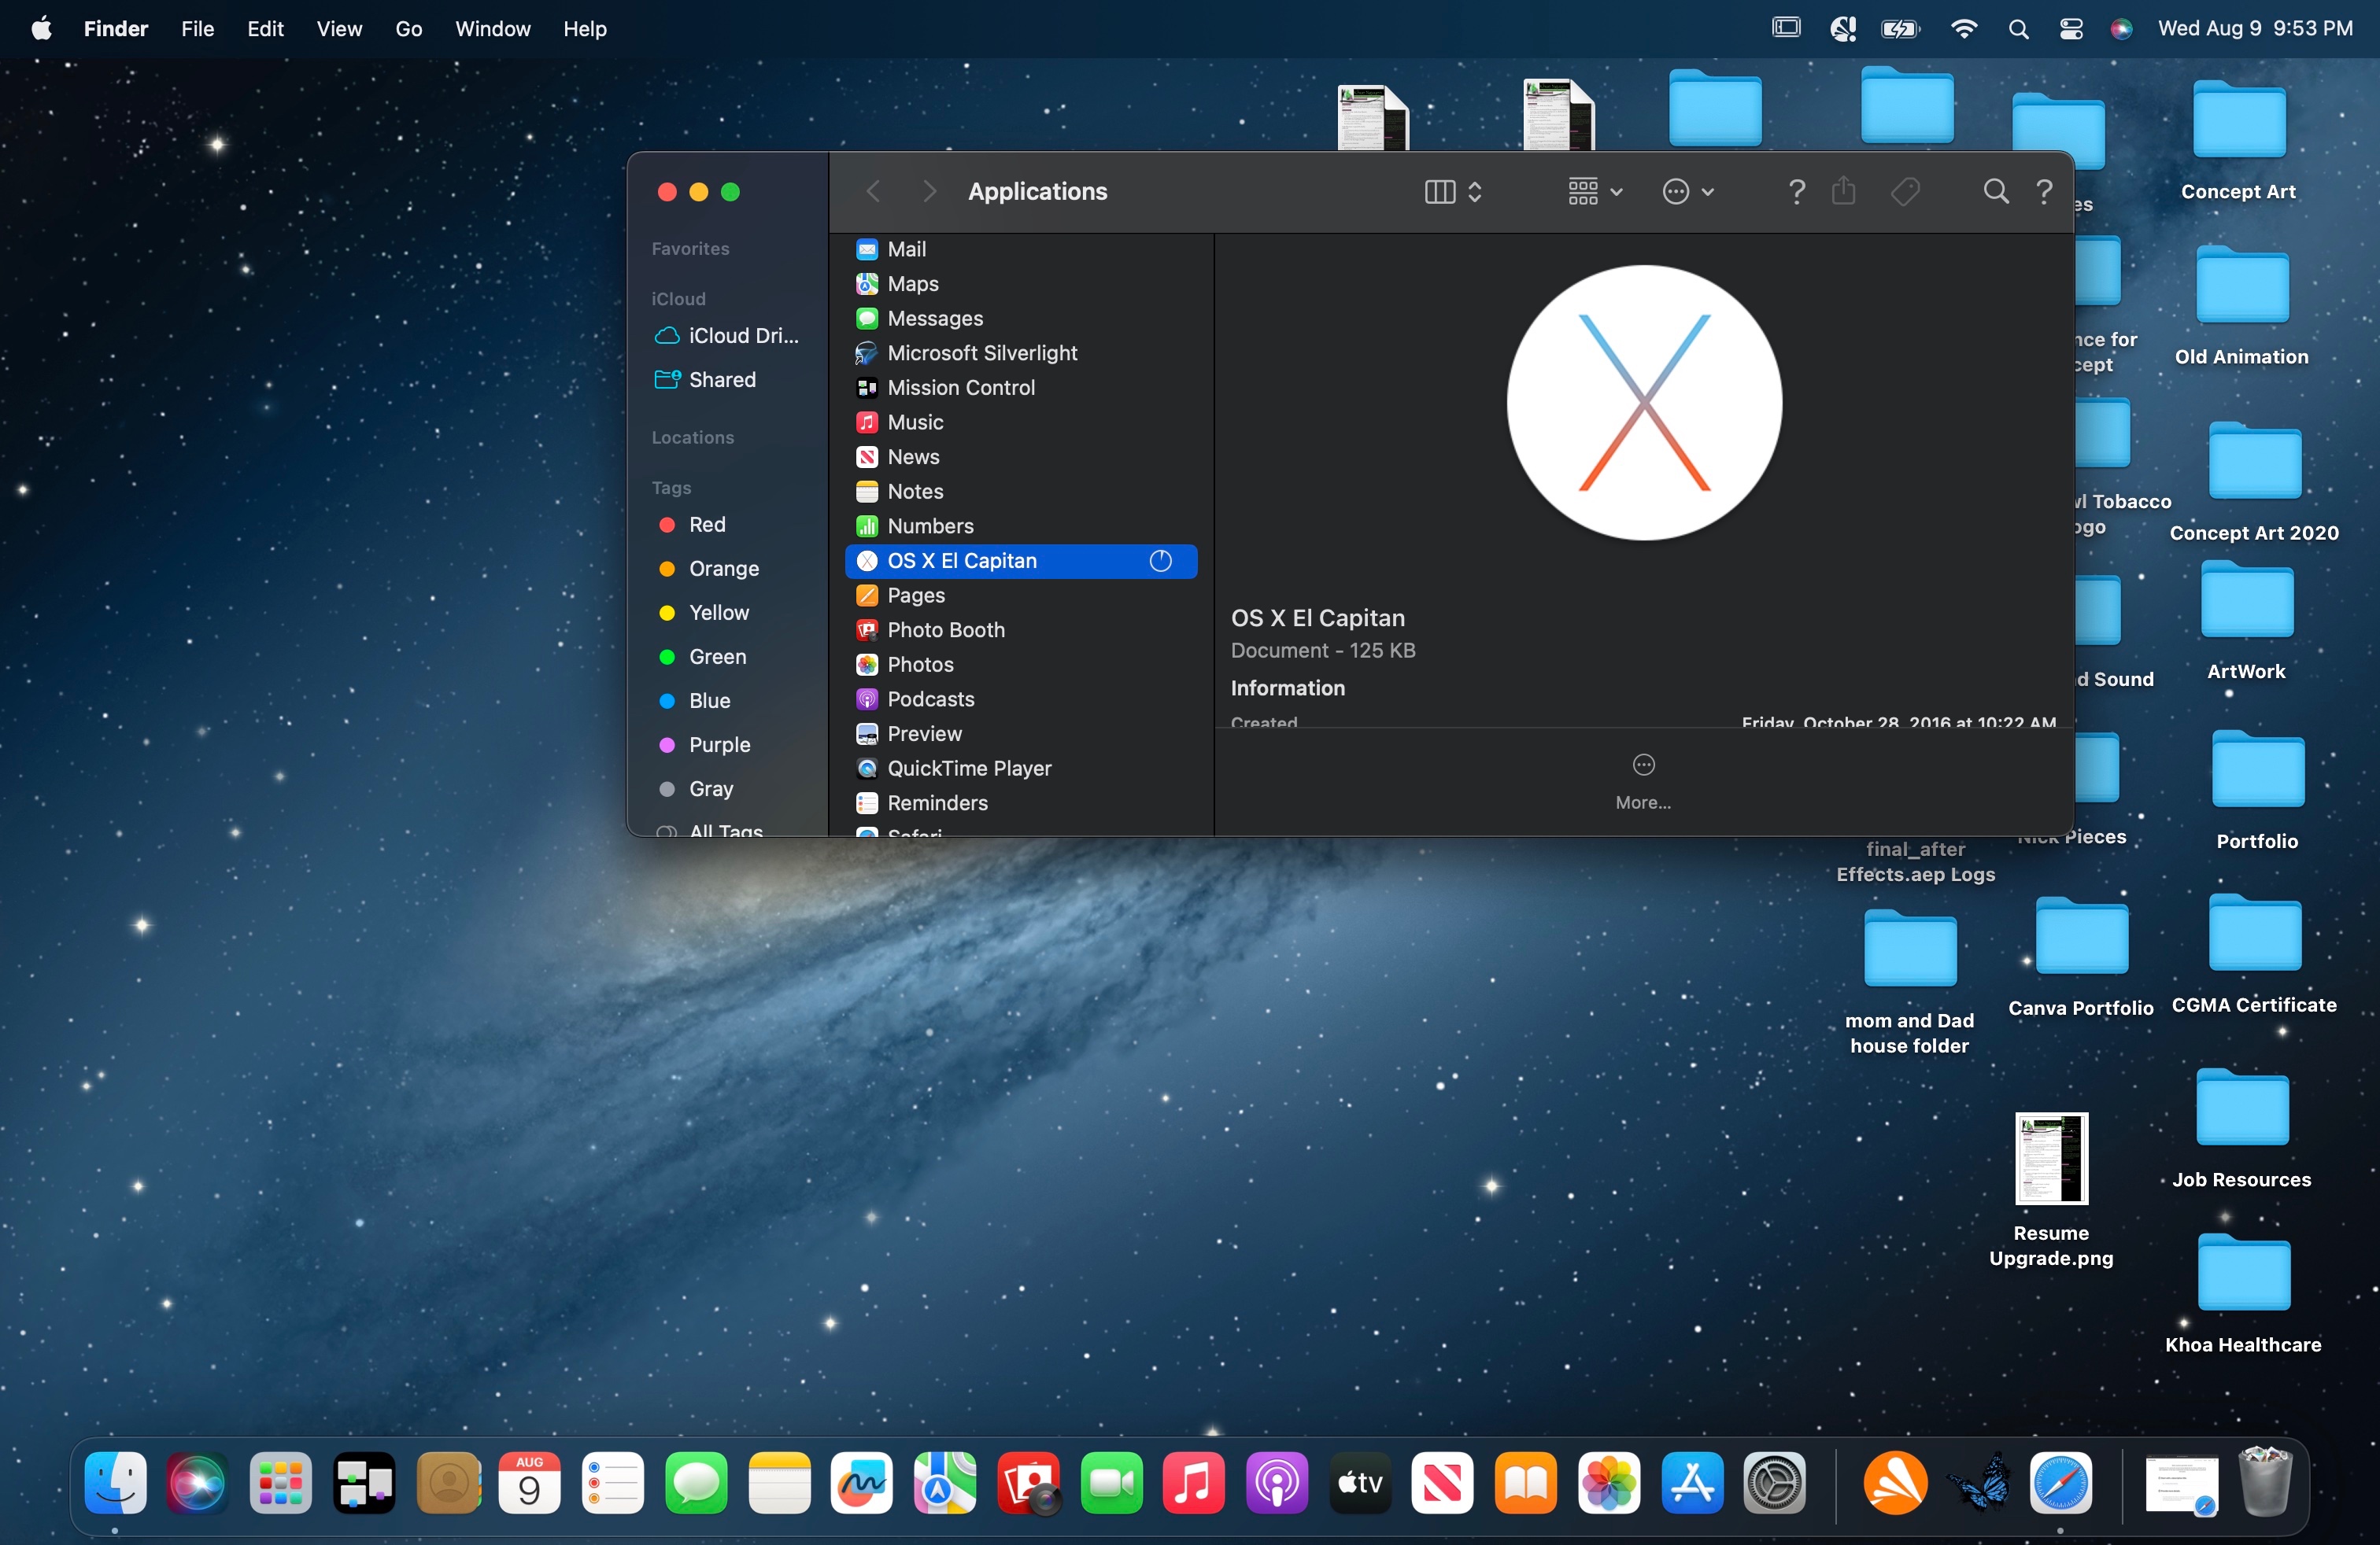Expand the group-by options dropdown
Image resolution: width=2380 pixels, height=1545 pixels.
coord(1594,191)
